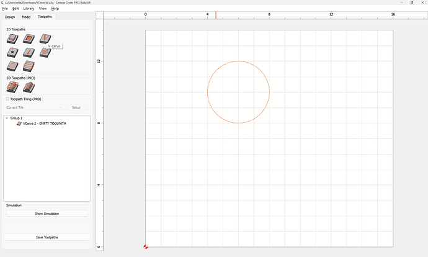Enable the Toolpath Tiling (PRO) checkbox
The height and width of the screenshot is (257, 428).
[x=7, y=99]
